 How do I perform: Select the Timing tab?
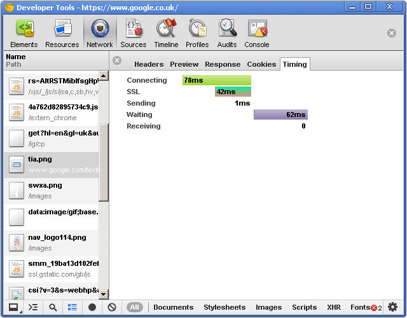[x=295, y=64]
